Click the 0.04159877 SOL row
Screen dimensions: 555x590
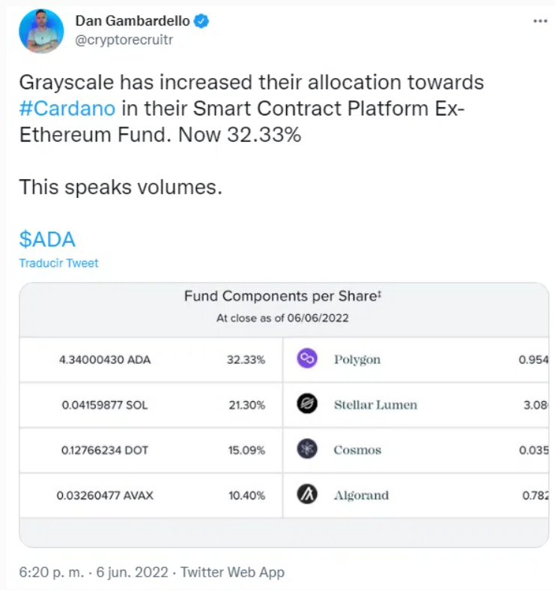105,405
